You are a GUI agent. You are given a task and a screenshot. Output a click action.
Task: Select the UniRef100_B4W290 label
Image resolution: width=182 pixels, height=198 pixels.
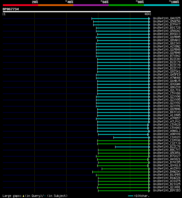(x=167, y=172)
